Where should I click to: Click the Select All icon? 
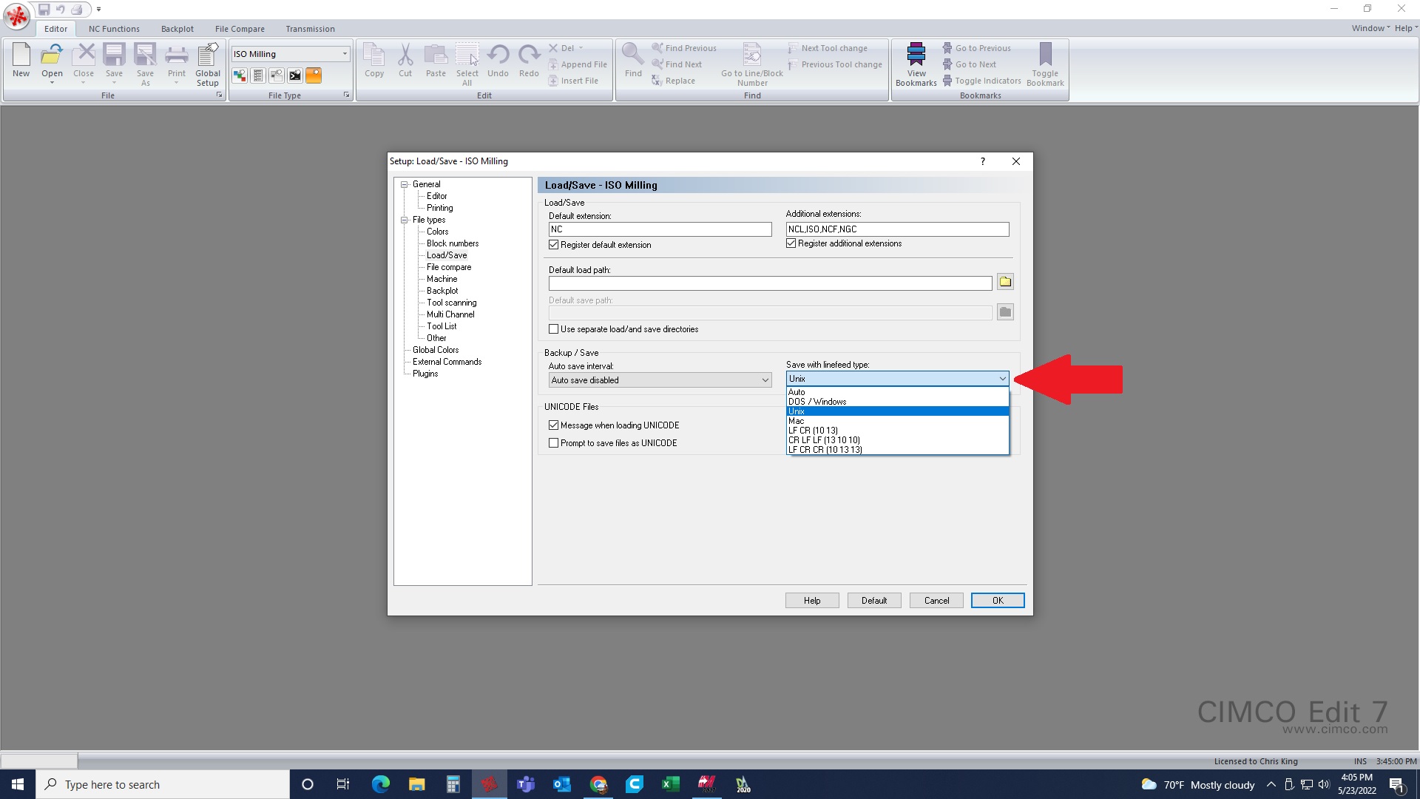467,64
